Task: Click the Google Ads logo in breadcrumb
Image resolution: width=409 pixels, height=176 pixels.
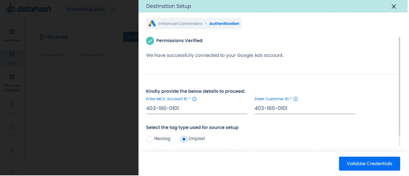Action: pyautogui.click(x=152, y=24)
